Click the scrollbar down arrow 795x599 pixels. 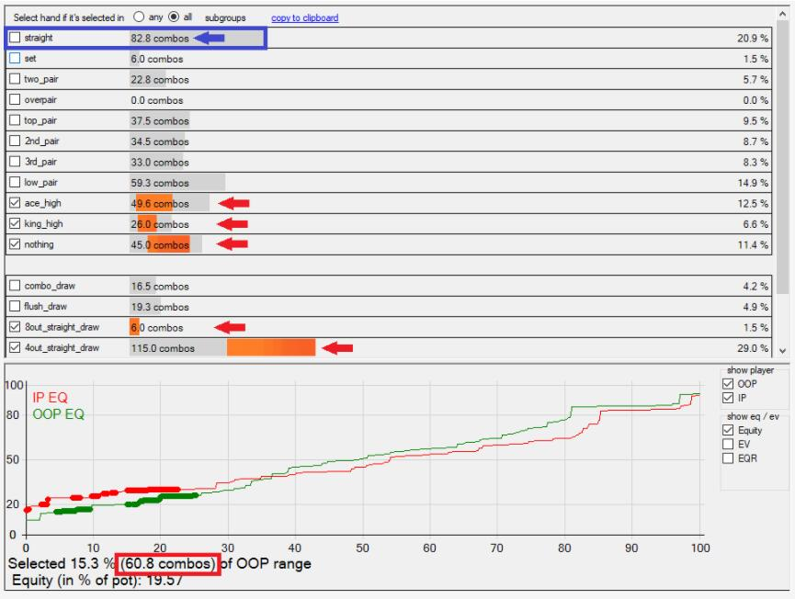(783, 351)
